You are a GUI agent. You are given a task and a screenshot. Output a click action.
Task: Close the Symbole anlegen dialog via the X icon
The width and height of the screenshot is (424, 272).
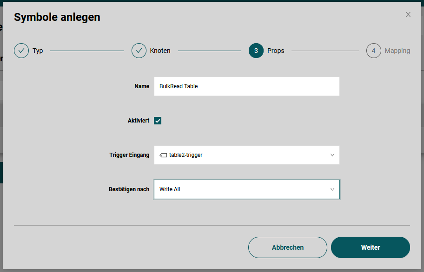[x=408, y=14]
